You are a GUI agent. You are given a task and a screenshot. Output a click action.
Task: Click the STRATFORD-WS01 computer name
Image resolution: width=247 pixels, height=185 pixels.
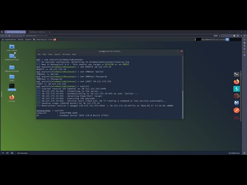pos(69,113)
